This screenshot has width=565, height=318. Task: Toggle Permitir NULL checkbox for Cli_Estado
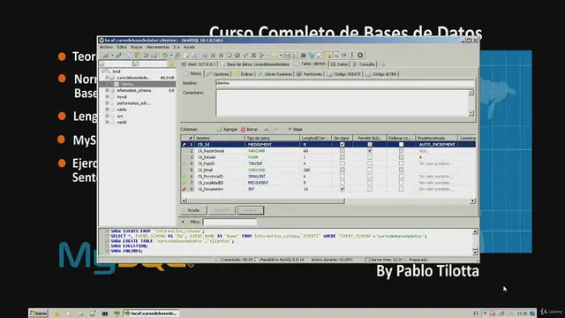(x=370, y=157)
